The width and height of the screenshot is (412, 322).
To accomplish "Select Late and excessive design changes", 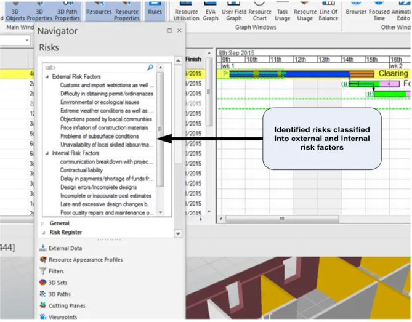I will [106, 204].
